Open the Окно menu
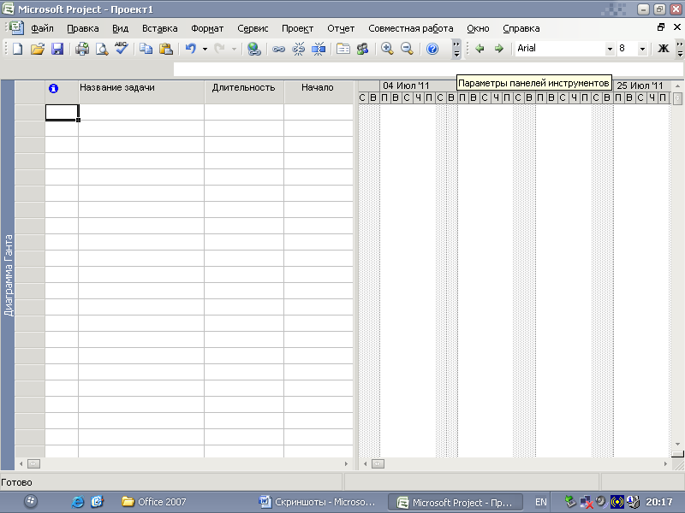The image size is (685, 513). tap(478, 28)
